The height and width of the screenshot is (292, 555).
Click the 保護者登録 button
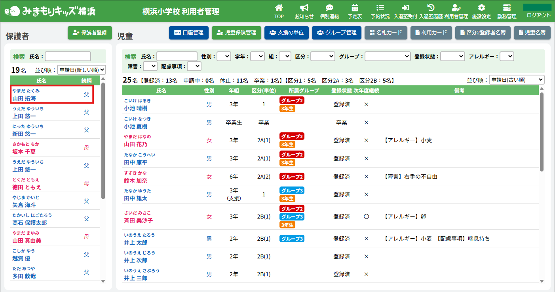pos(90,33)
